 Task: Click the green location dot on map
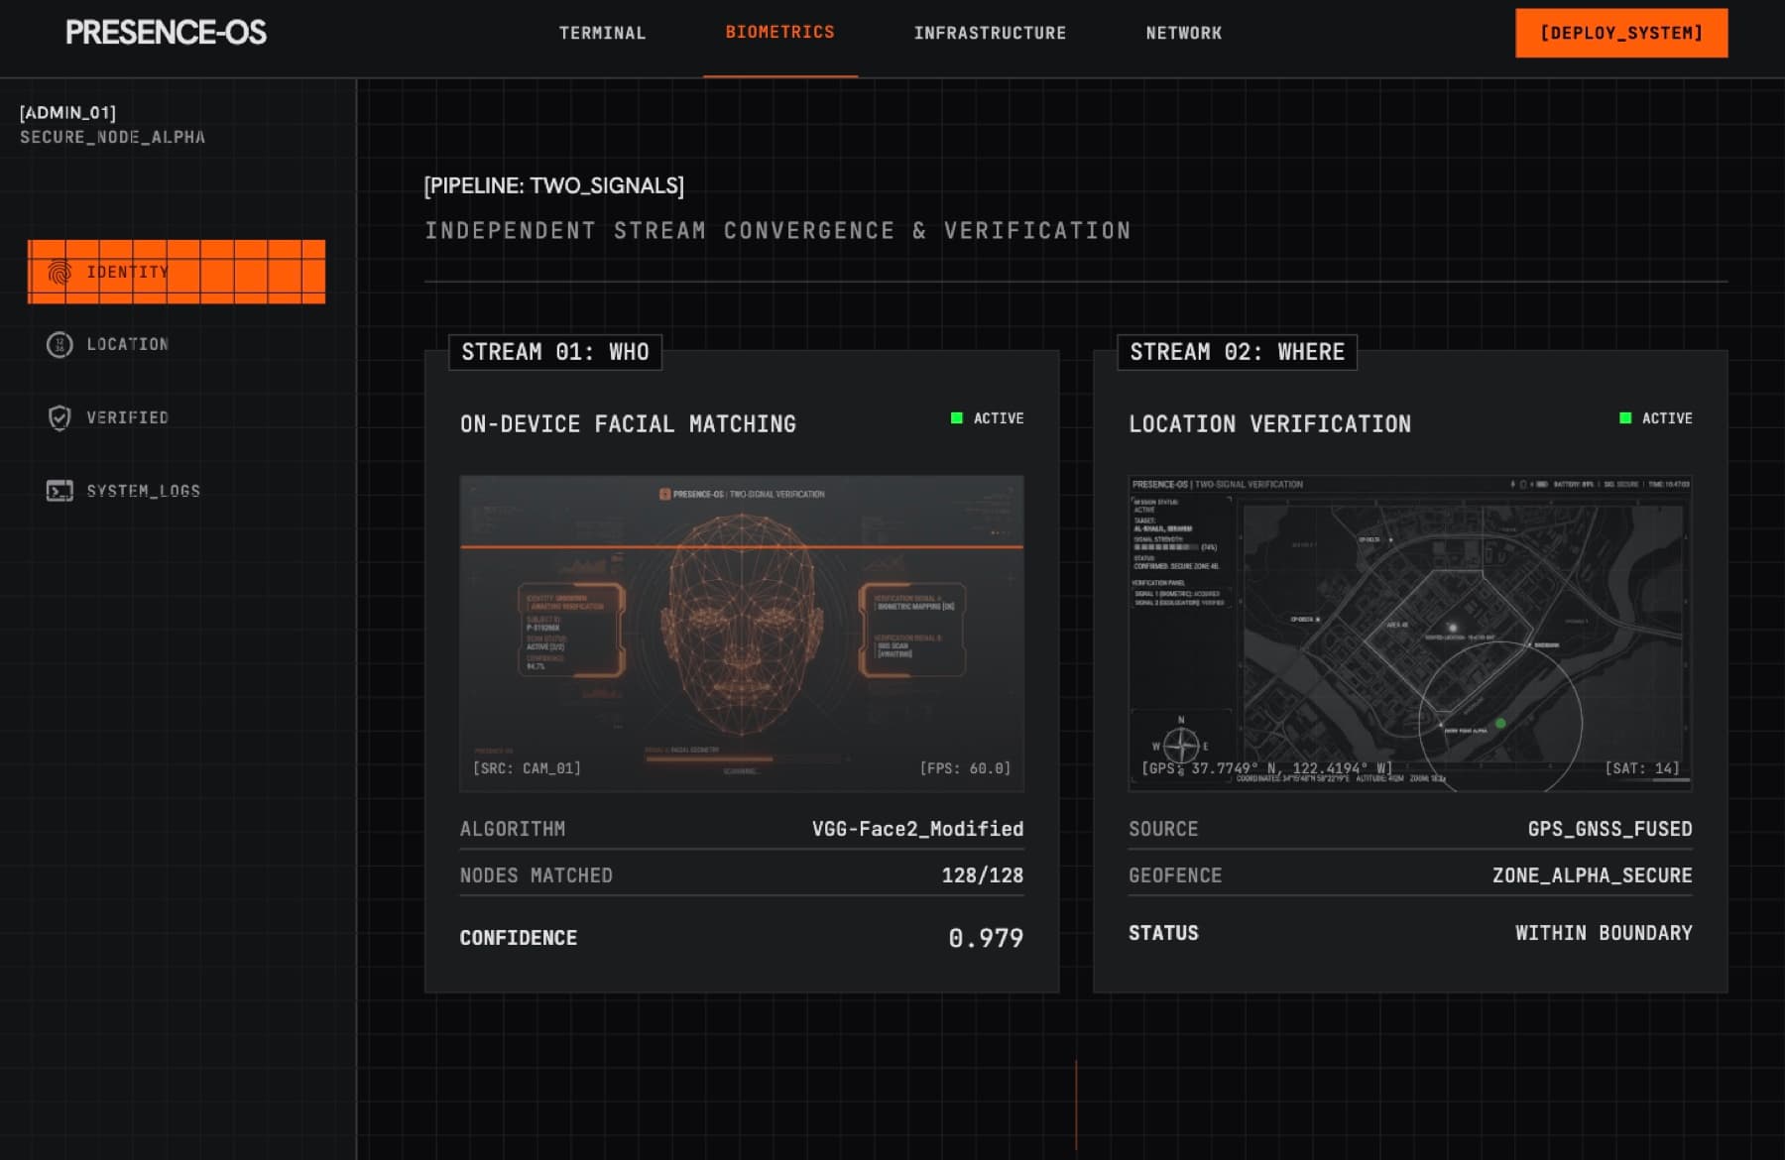(x=1500, y=724)
